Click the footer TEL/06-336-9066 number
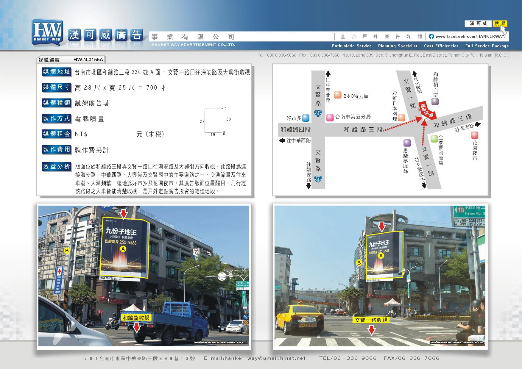The width and height of the screenshot is (522, 369). (348, 358)
